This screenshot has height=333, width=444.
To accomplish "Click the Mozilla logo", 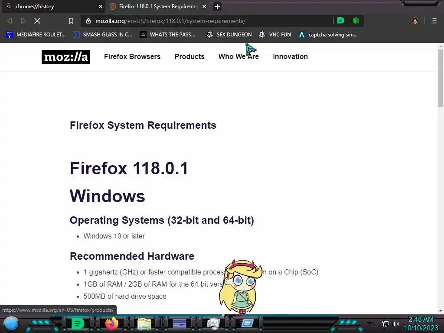I will pos(66,57).
